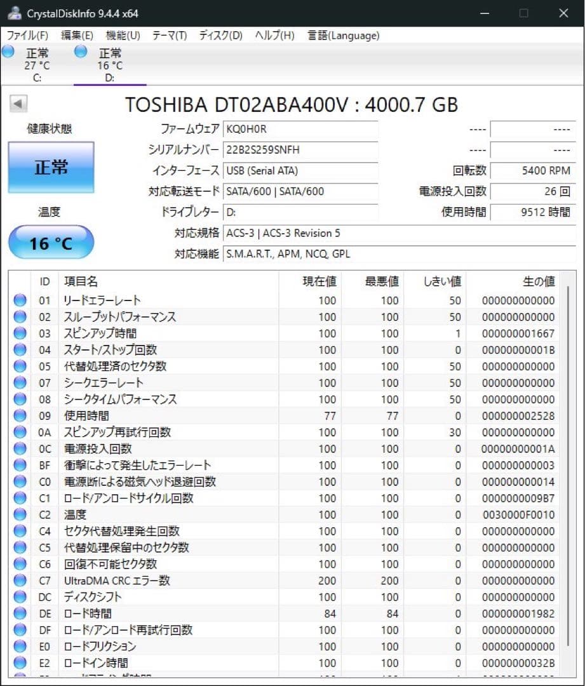
Task: Open the 機能(U) menu
Action: 123,36
